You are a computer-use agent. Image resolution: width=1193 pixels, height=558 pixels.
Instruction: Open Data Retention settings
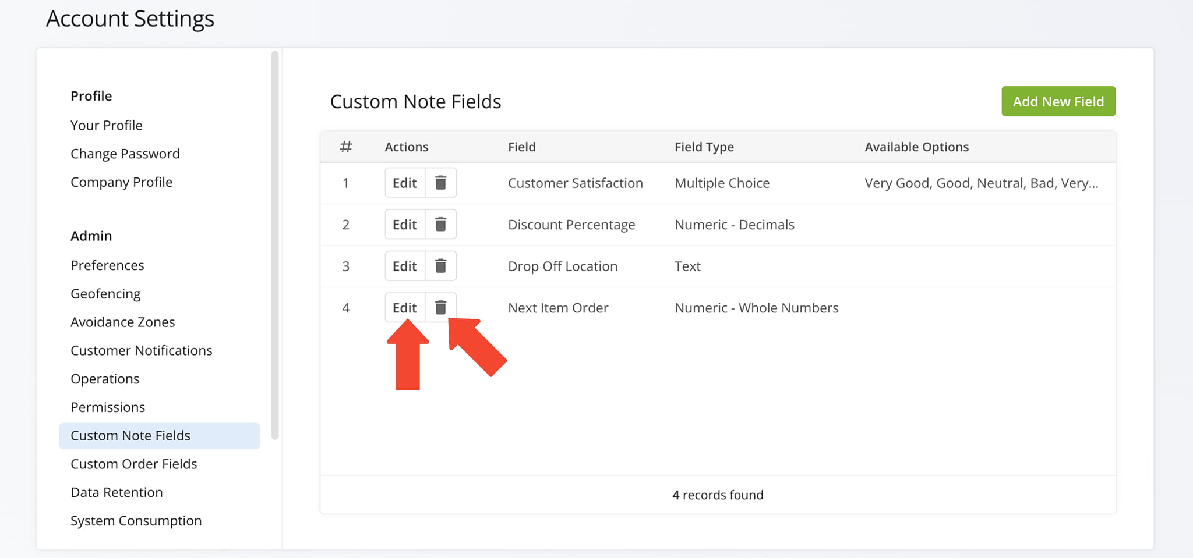(117, 493)
